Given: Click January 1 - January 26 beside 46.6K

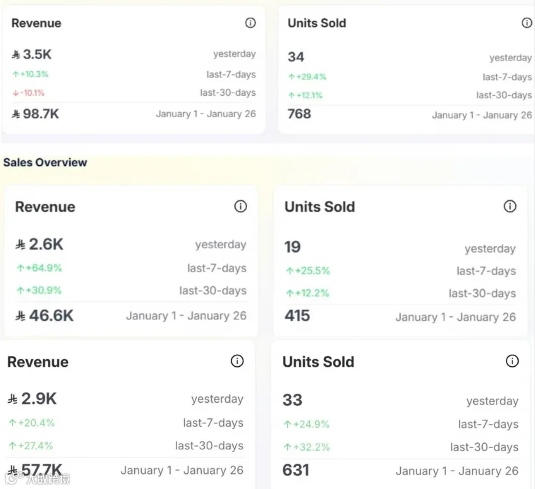Looking at the screenshot, I should (187, 316).
